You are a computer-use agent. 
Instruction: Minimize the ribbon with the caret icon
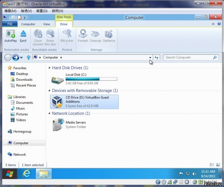point(213,24)
